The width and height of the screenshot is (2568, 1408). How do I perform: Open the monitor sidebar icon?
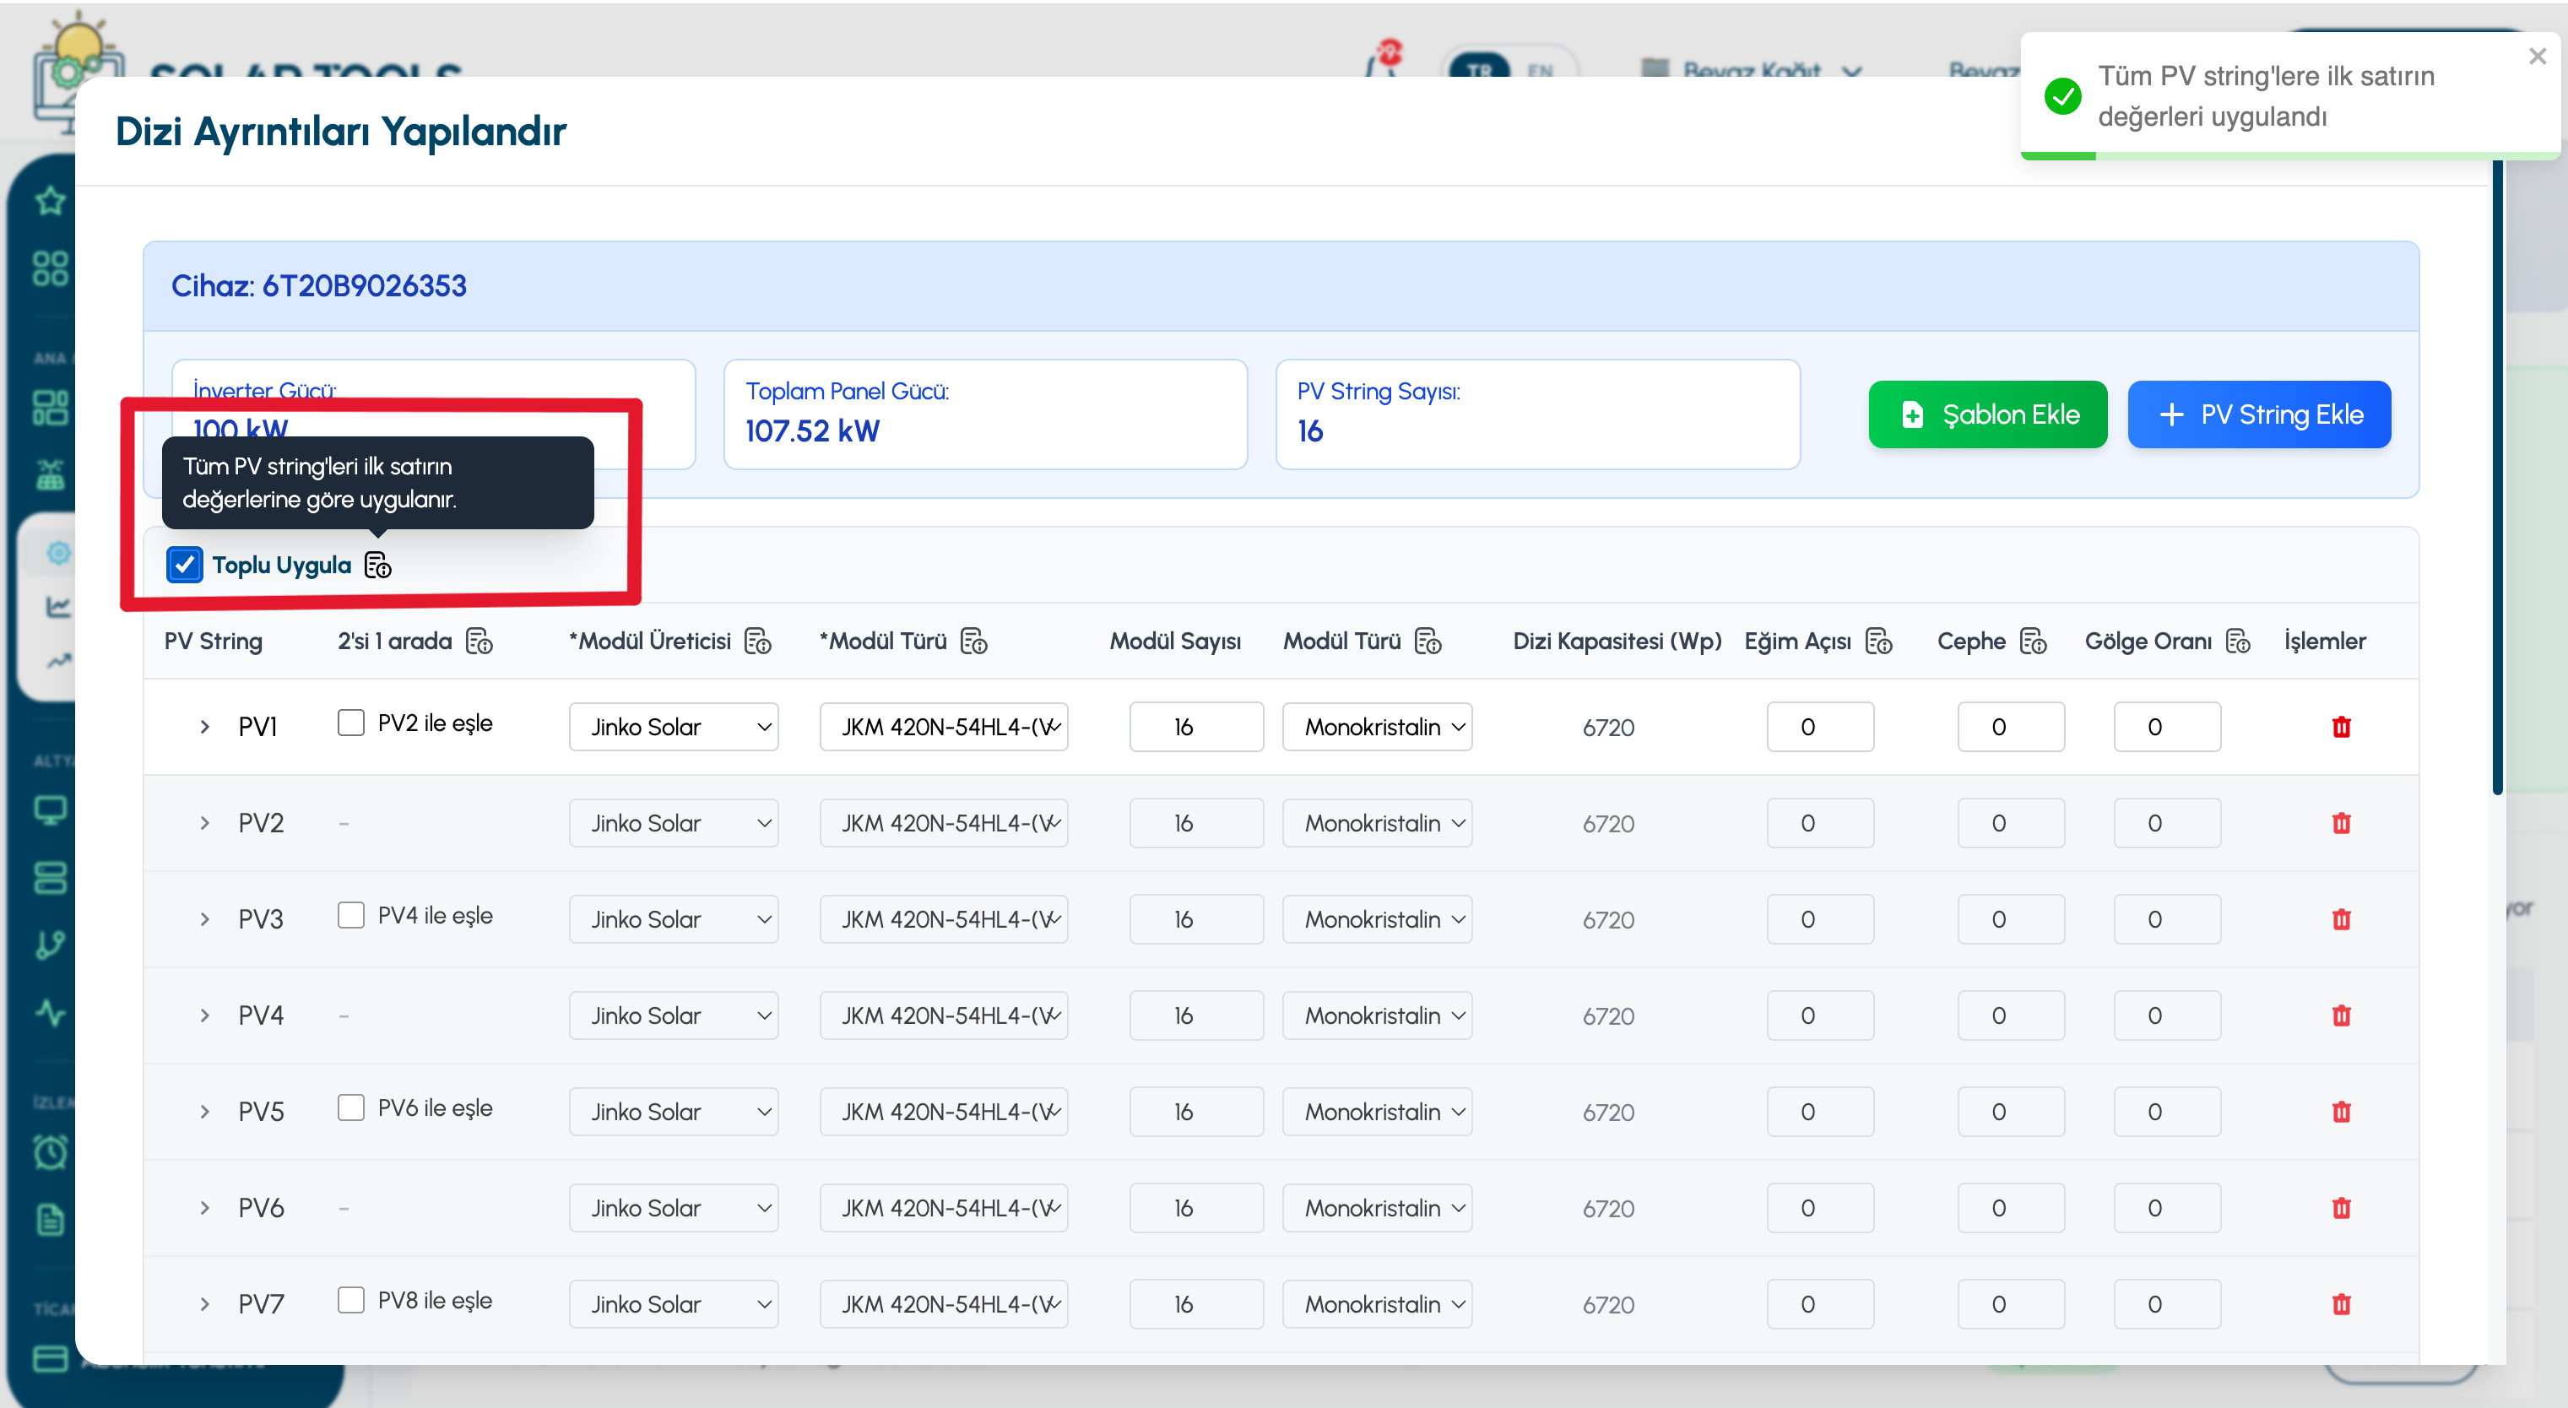pyautogui.click(x=50, y=810)
